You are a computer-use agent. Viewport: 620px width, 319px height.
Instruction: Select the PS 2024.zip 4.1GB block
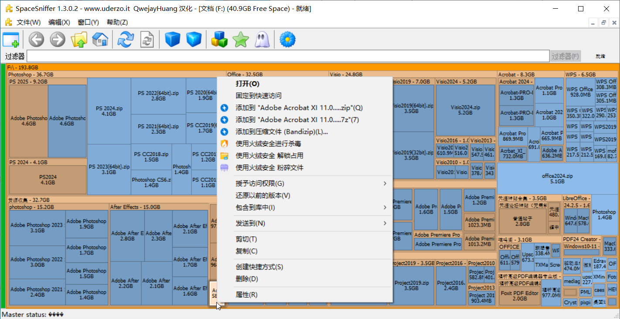click(x=109, y=111)
